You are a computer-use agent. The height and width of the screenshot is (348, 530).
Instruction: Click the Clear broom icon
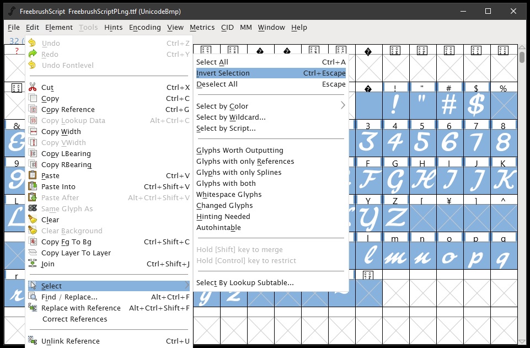click(x=33, y=219)
